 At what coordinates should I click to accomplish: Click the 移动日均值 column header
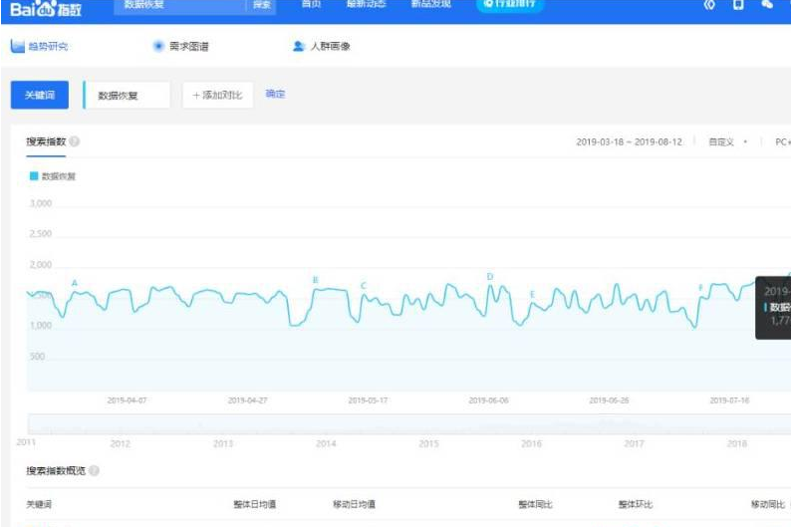click(354, 504)
